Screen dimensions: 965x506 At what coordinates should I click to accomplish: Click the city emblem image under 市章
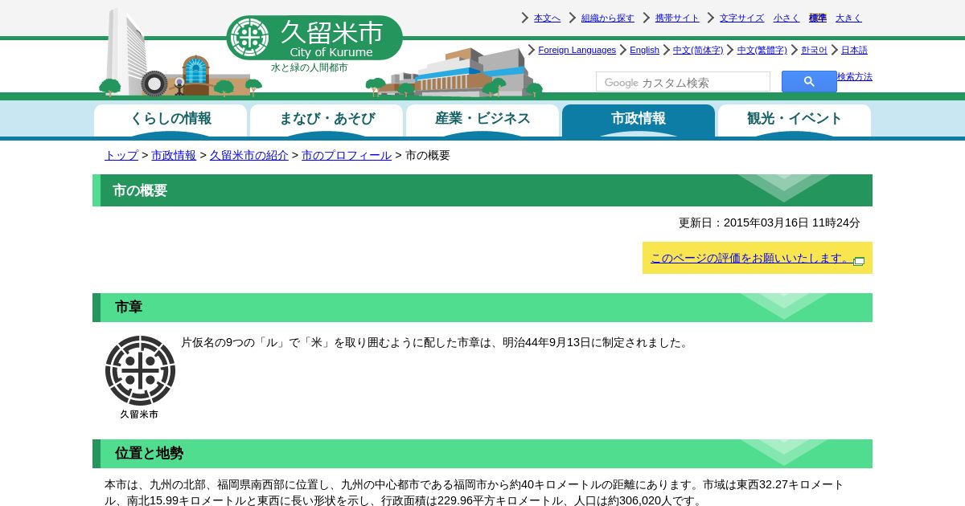[x=140, y=377]
